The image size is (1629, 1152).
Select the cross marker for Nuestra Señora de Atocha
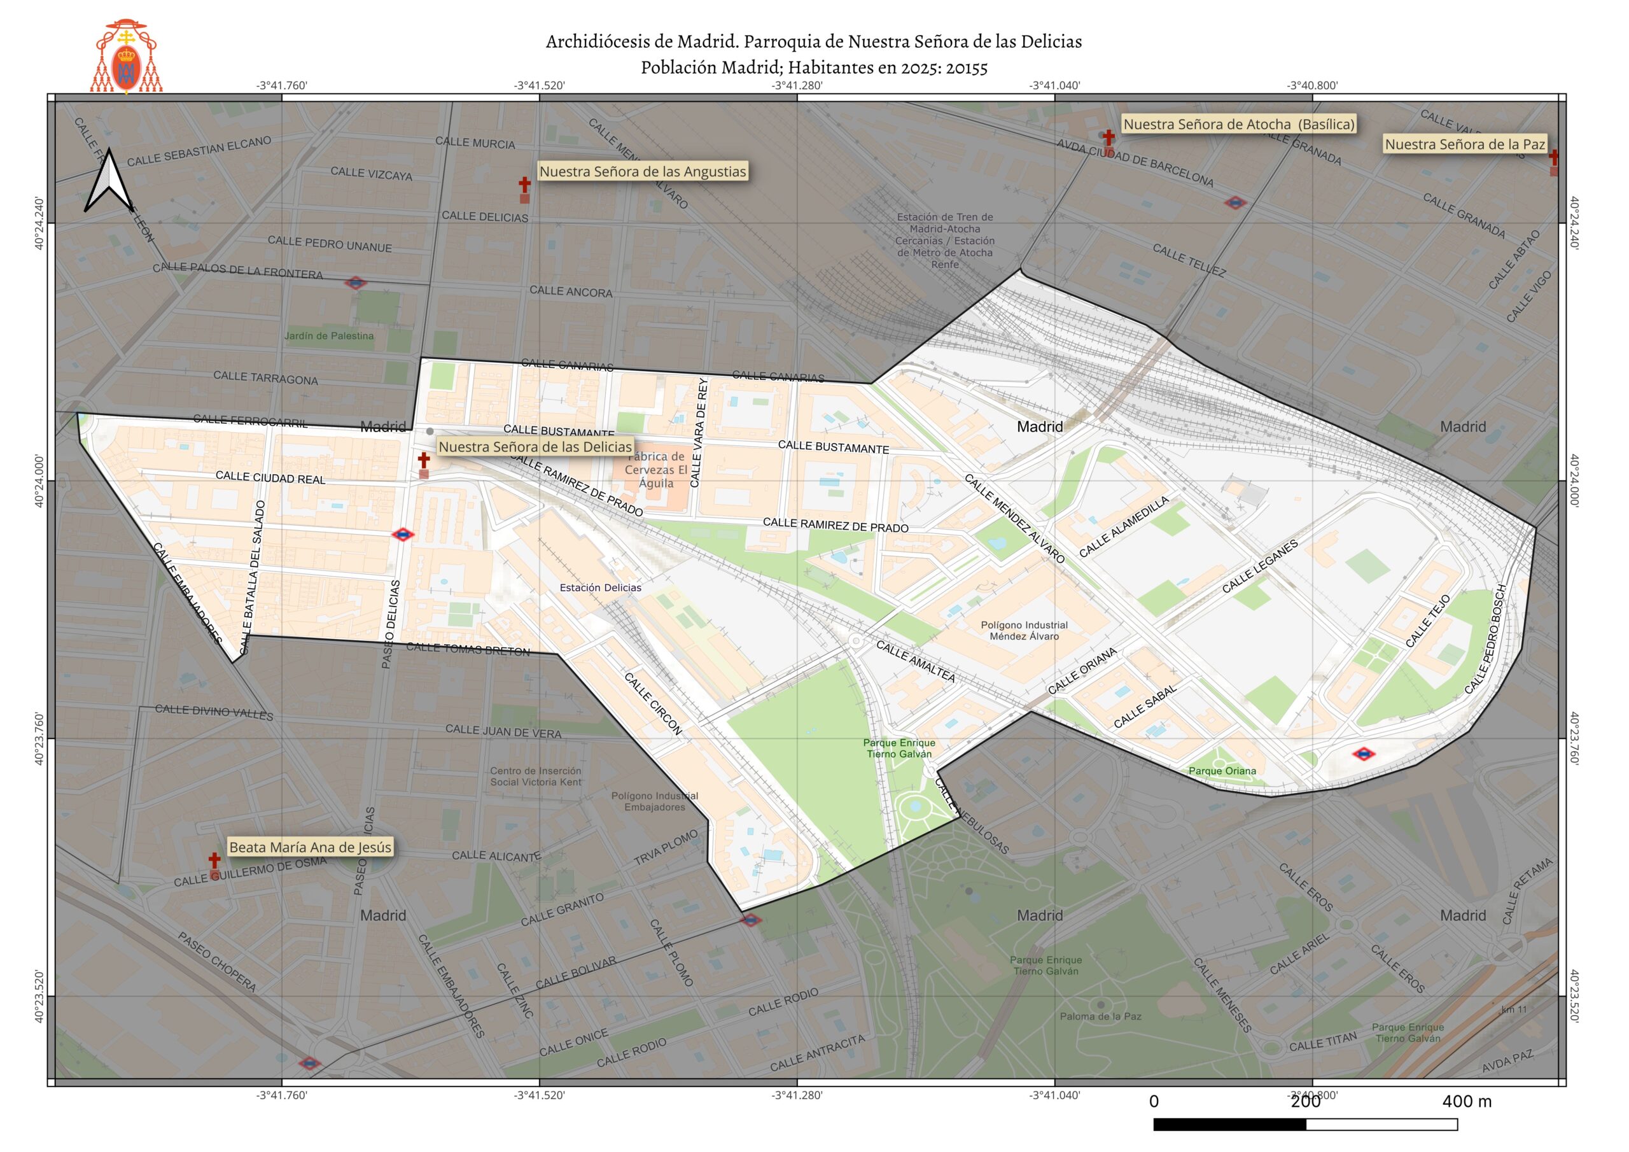(1108, 137)
